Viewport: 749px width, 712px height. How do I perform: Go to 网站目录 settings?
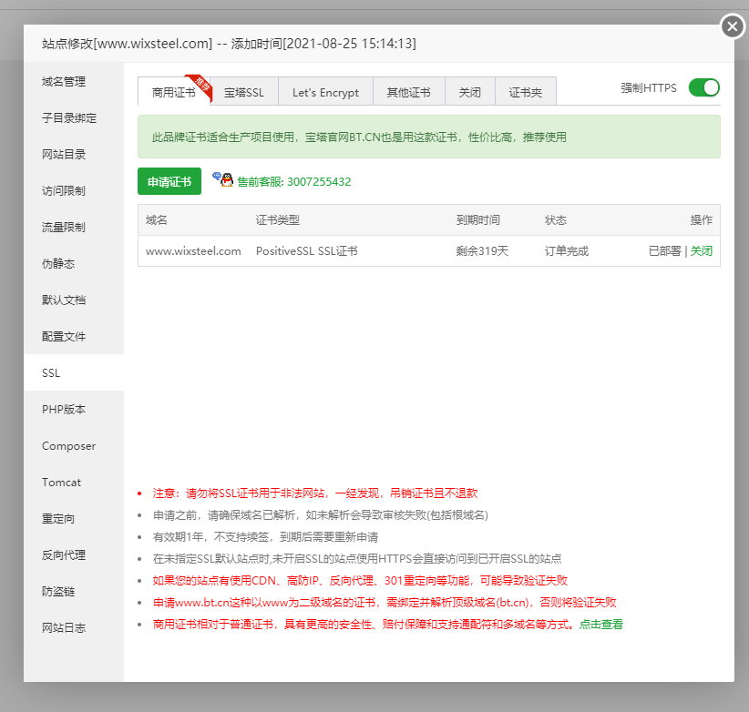tap(64, 155)
